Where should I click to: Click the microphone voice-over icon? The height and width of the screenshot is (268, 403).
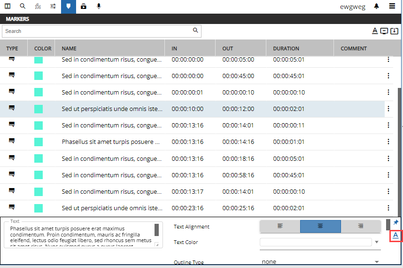(x=99, y=7)
